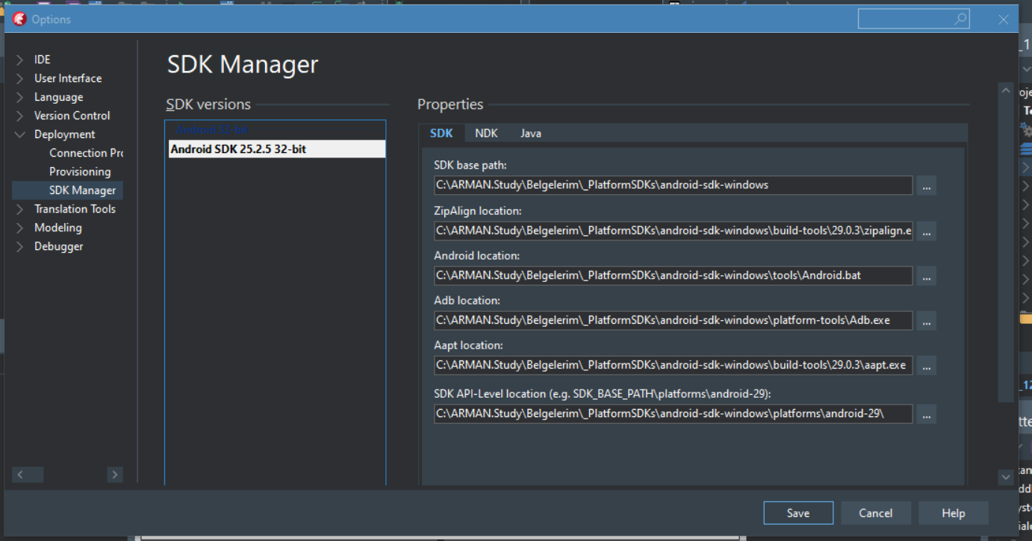The height and width of the screenshot is (541, 1032).
Task: Cancel the Options dialog
Action: (x=875, y=513)
